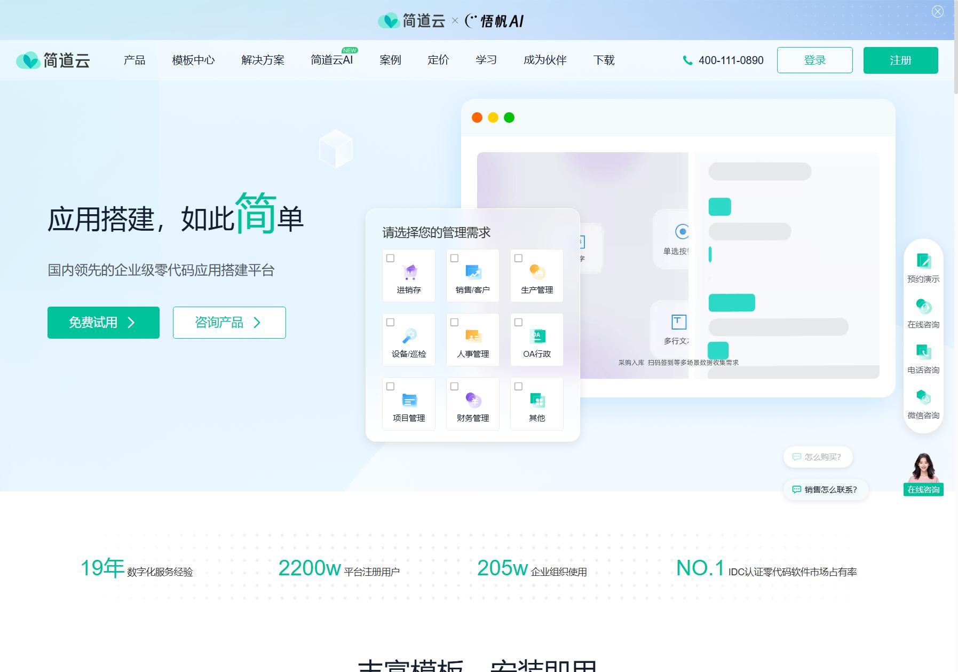This screenshot has width=958, height=672.
Task: Click the 销售怎么联系? chat suggestion
Action: click(x=826, y=490)
